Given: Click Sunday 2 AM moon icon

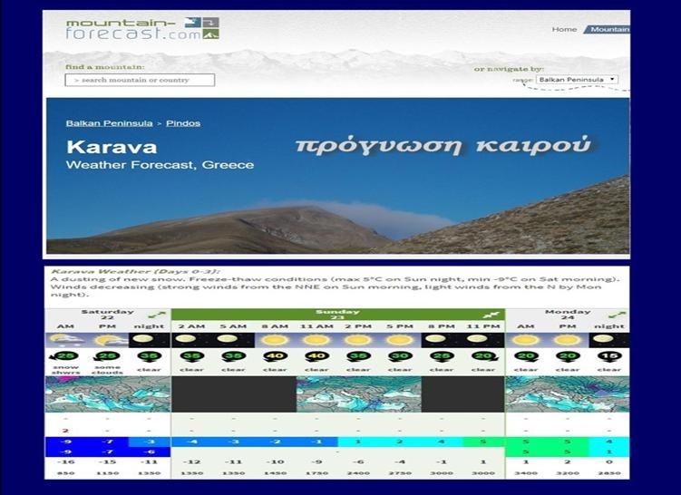Looking at the screenshot, I should coord(191,339).
